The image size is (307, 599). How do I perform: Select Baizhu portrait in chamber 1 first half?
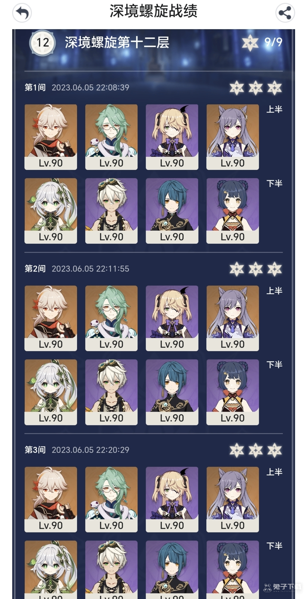[x=111, y=137]
